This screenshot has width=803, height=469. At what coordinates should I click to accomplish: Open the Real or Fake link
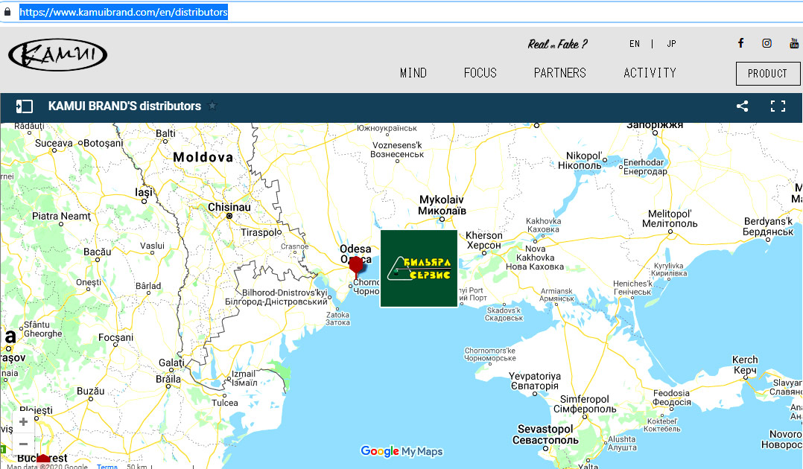pyautogui.click(x=557, y=44)
